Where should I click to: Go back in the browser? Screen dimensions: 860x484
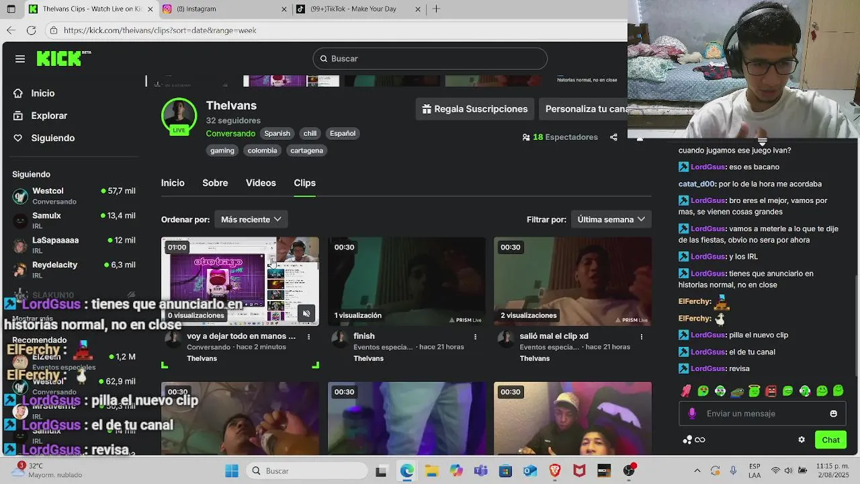tap(11, 30)
